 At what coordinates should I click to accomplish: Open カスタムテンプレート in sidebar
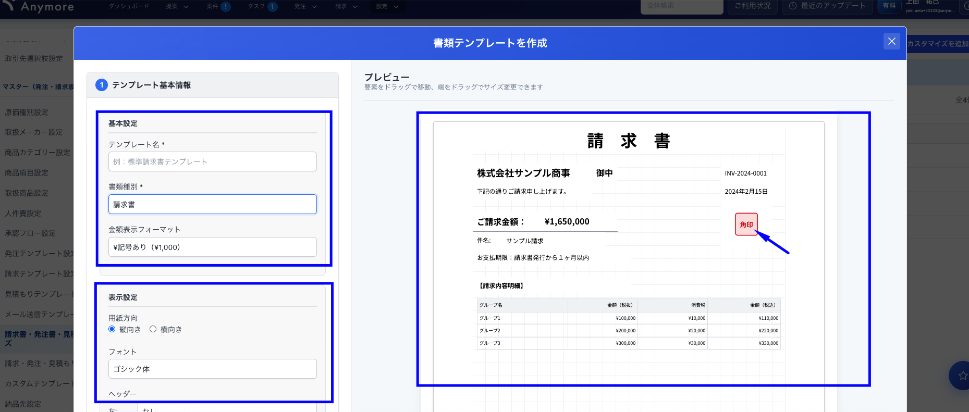click(39, 383)
